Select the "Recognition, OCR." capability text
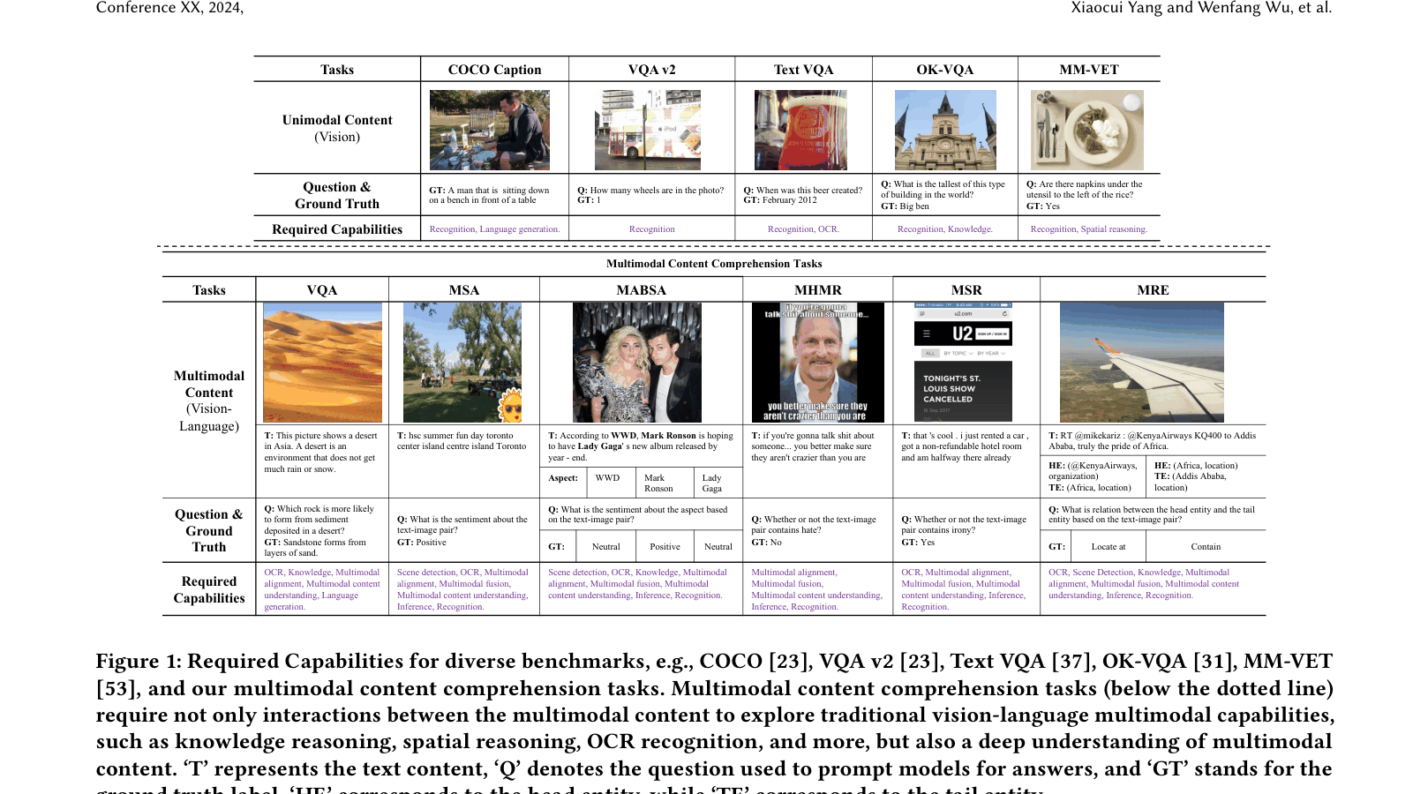The image size is (1428, 794). click(803, 229)
